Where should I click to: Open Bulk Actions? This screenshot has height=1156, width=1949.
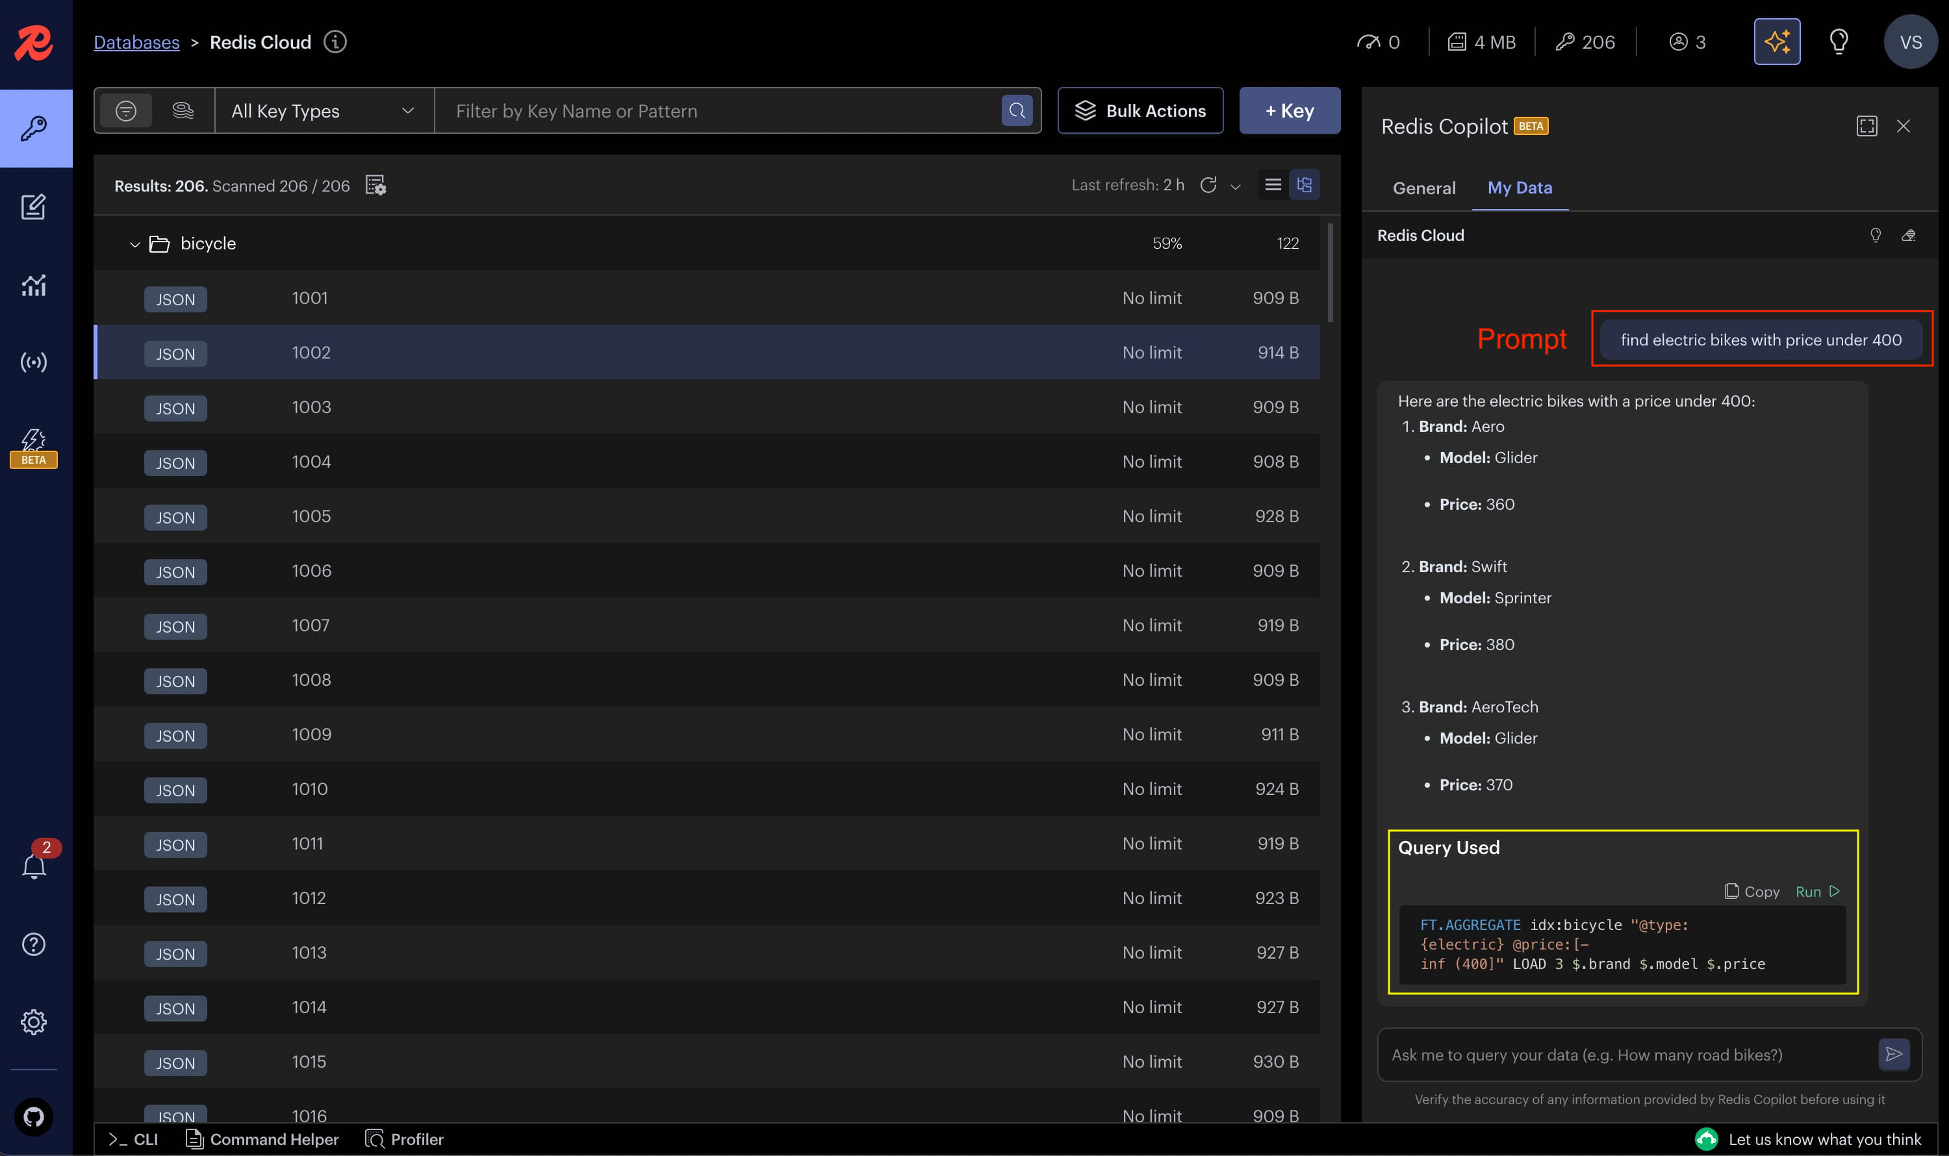pos(1140,110)
